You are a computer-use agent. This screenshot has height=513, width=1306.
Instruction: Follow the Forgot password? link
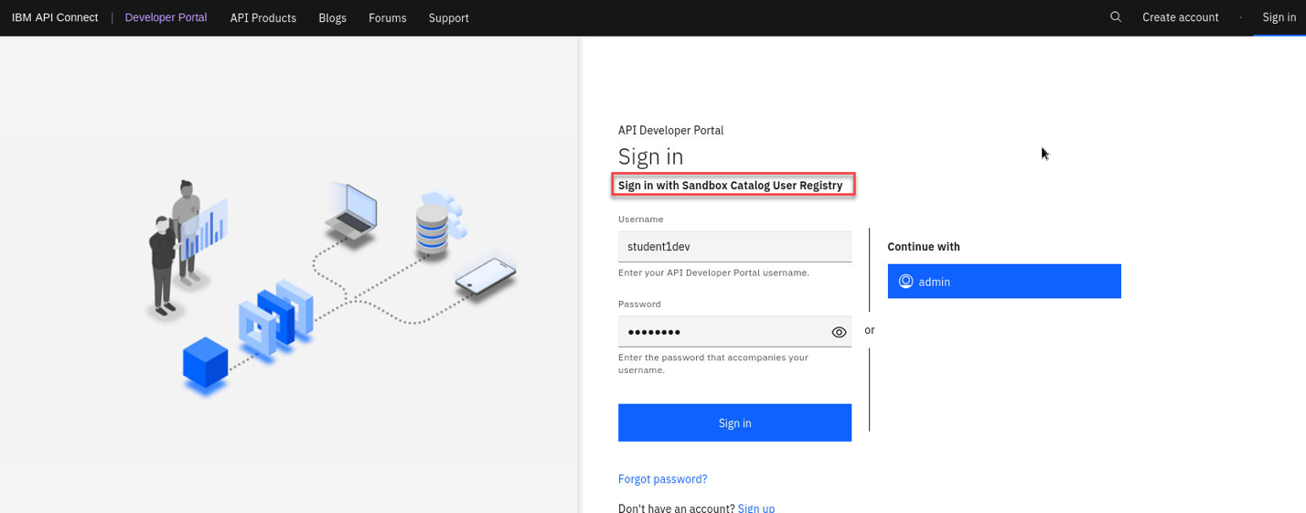662,479
